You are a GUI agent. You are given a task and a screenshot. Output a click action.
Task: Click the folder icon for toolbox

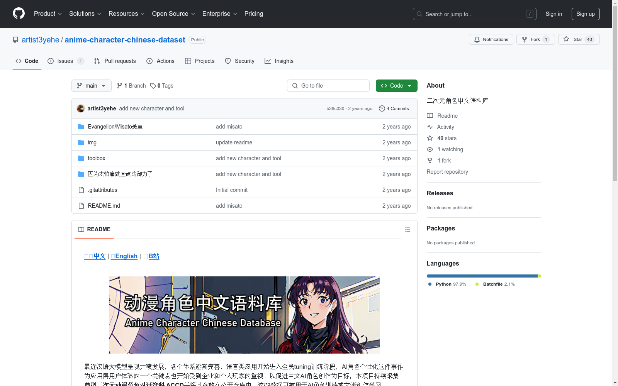(81, 158)
